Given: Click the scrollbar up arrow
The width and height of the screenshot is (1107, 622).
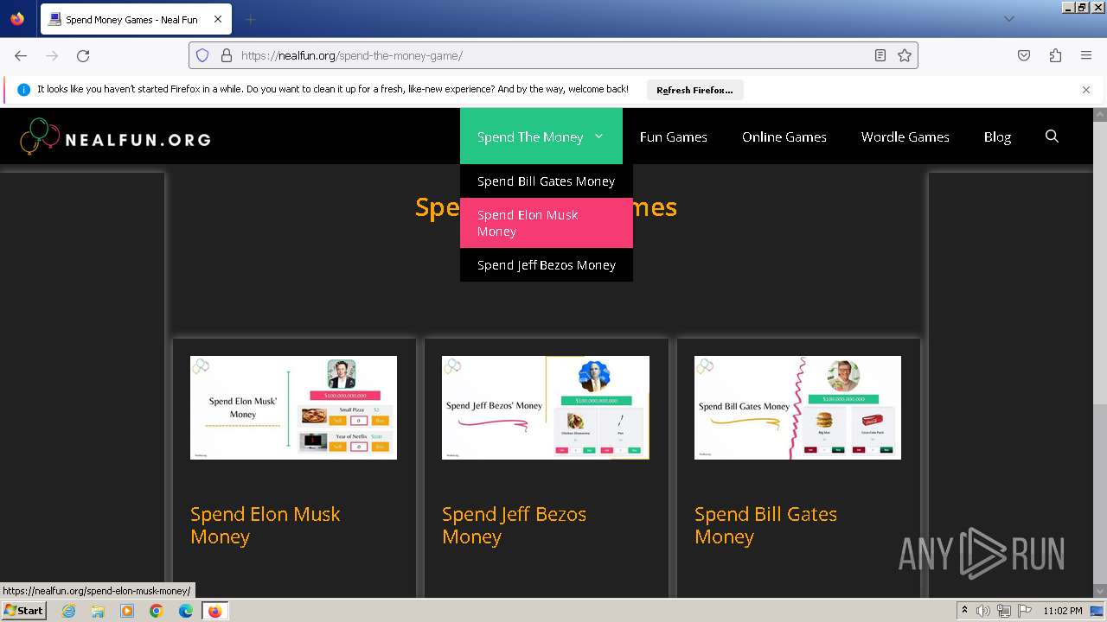Looking at the screenshot, I should (1100, 114).
